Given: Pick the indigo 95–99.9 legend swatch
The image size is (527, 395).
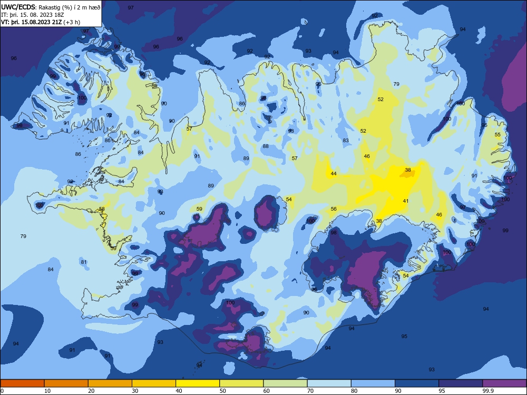Looking at the screenshot, I should [x=461, y=383].
